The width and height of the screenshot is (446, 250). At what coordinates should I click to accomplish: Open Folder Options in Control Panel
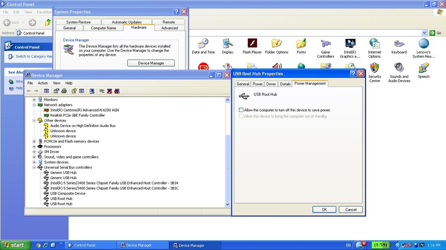pyautogui.click(x=277, y=46)
